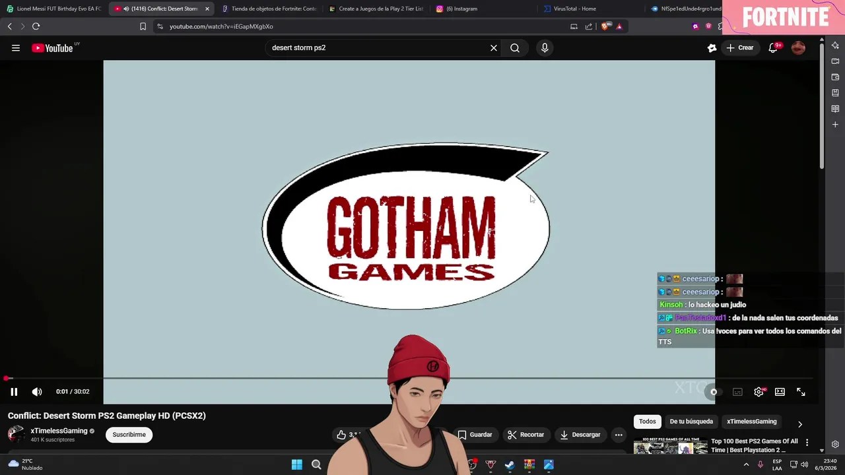Open Brave Shields lion icon
The image size is (845, 475).
click(604, 26)
